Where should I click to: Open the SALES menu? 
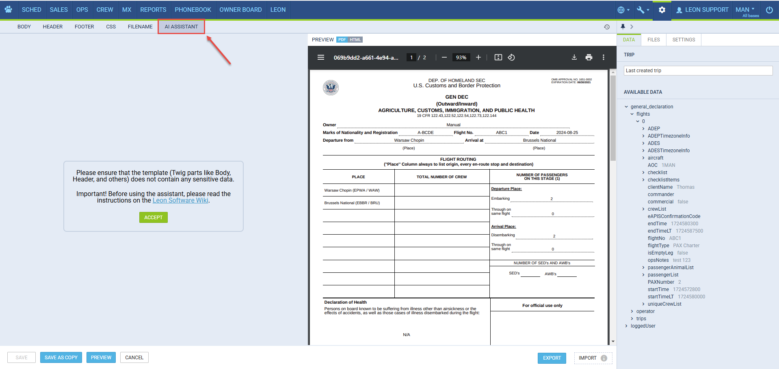(x=59, y=10)
